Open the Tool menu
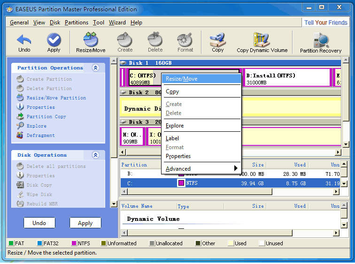Image resolution: width=355 pixels, height=264 pixels. [99, 23]
